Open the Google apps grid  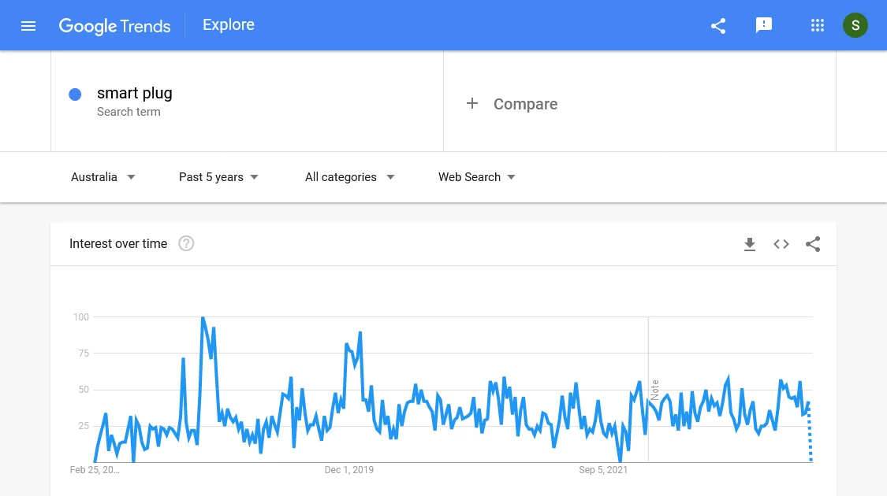[x=818, y=25]
